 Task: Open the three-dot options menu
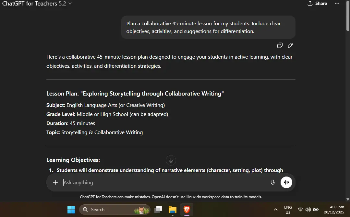click(x=337, y=3)
